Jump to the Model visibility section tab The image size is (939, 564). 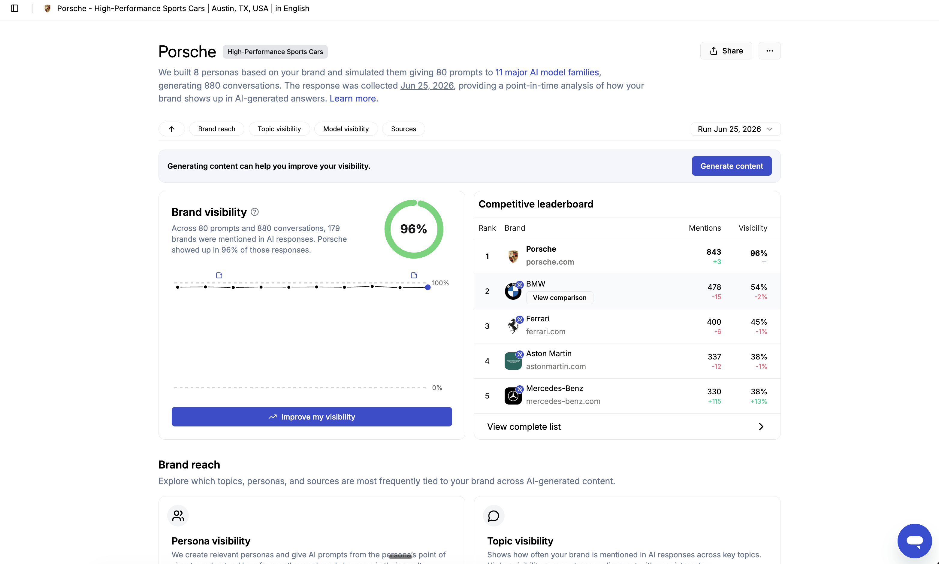click(346, 129)
